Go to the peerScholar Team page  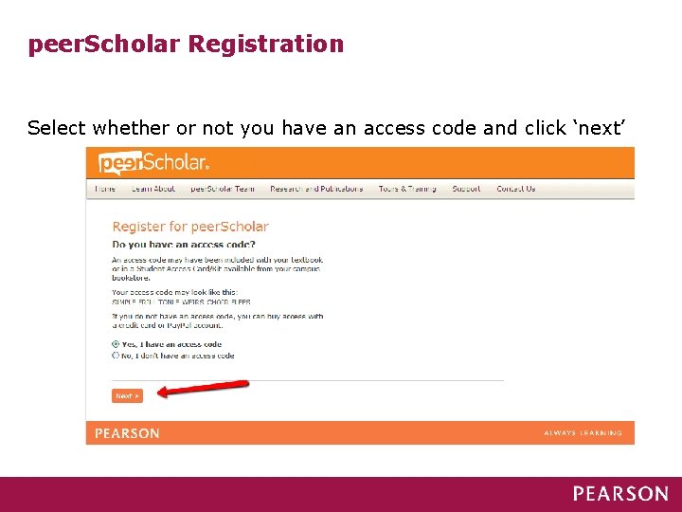pos(223,189)
